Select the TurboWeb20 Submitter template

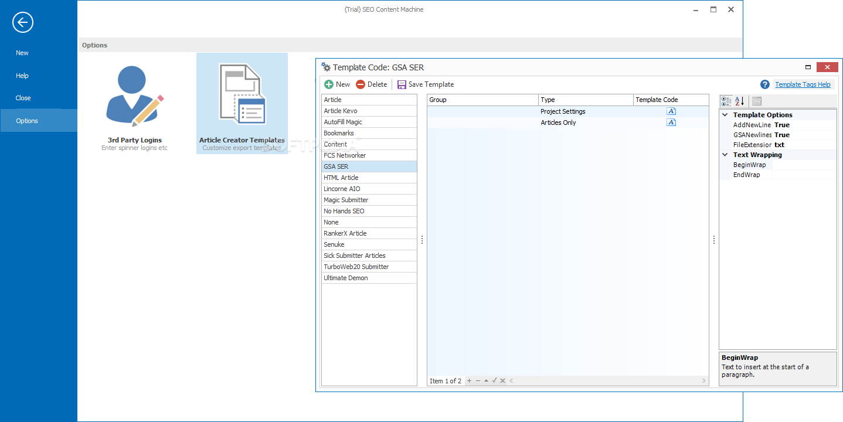tap(369, 267)
